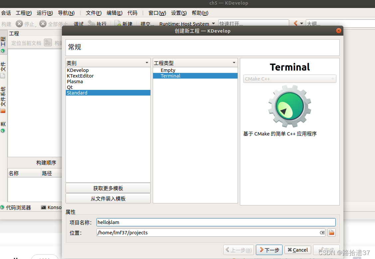
Task: Open the 文件(F) menu
Action: (x=94, y=13)
